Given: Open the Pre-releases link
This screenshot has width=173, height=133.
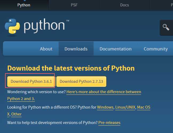Looking at the screenshot, I should (109, 123).
